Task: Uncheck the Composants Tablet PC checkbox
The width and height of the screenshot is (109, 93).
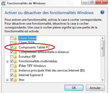Action: pos(12,47)
